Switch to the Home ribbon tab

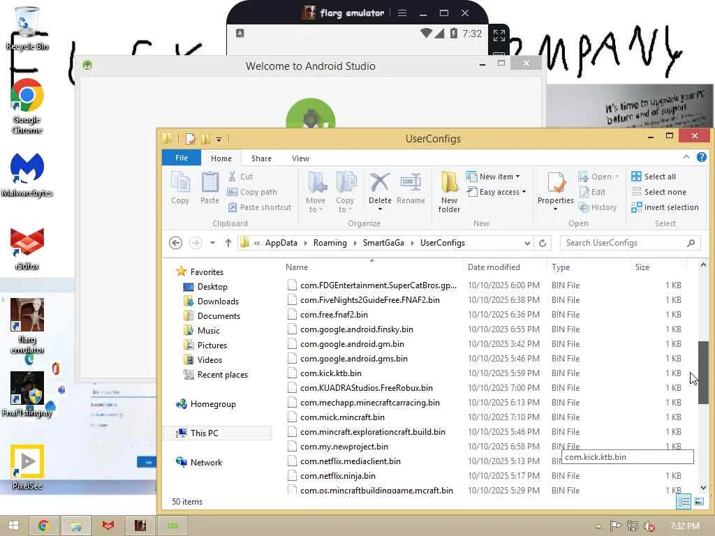pos(221,158)
